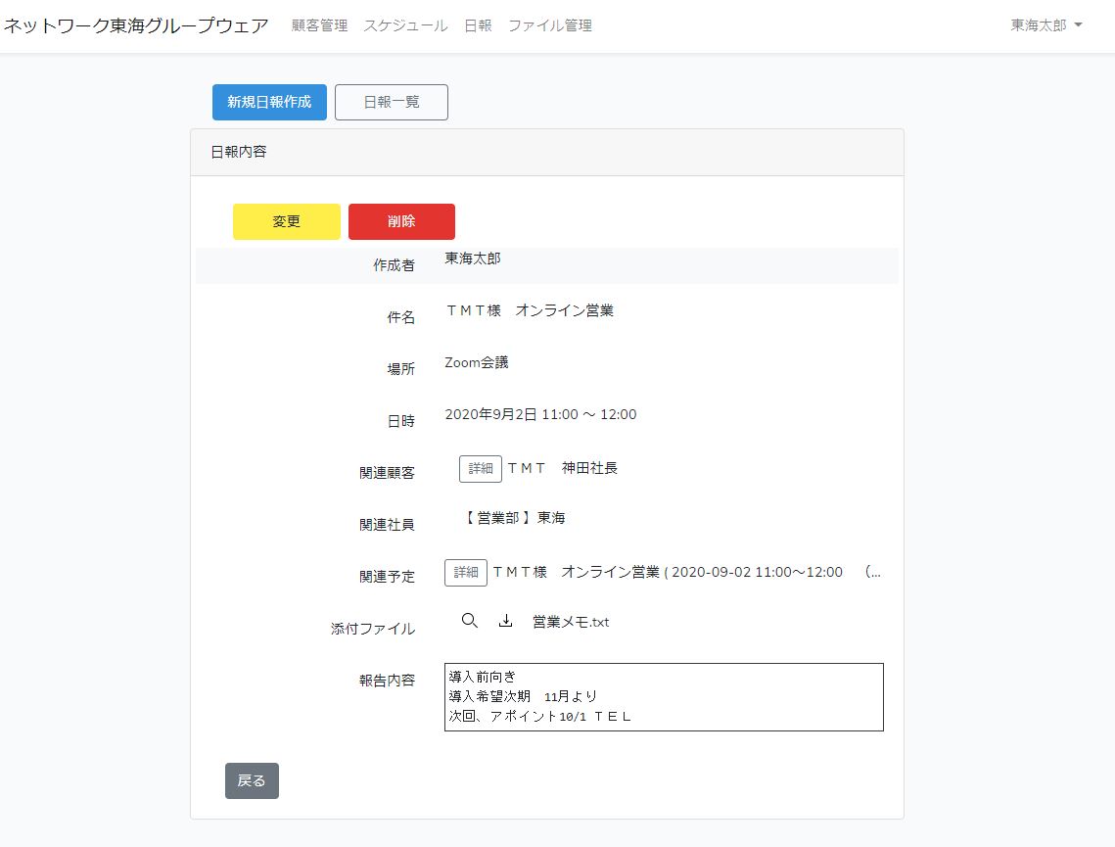Select the author name 東海太郎 in the form
The height and width of the screenshot is (847, 1115).
(473, 259)
